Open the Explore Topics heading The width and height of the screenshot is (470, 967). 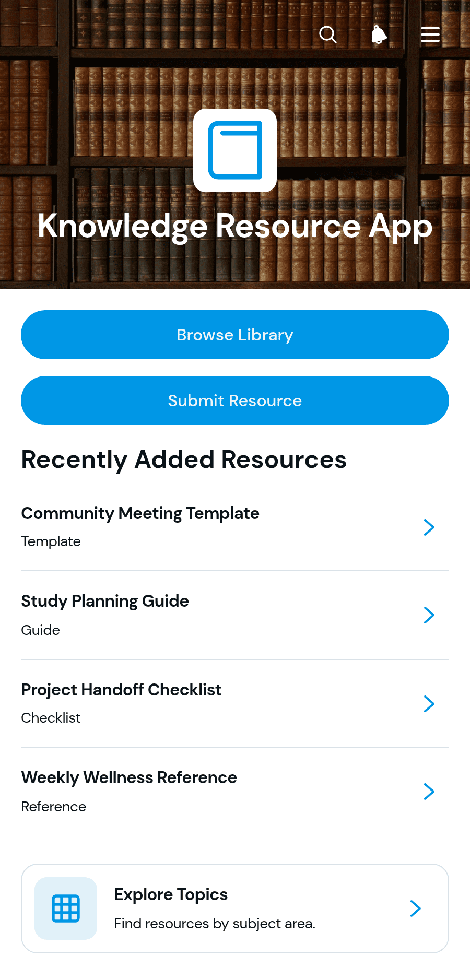171,894
